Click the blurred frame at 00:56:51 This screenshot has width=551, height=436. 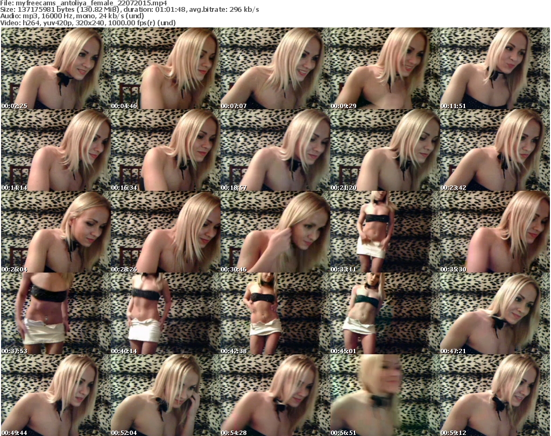385,395
